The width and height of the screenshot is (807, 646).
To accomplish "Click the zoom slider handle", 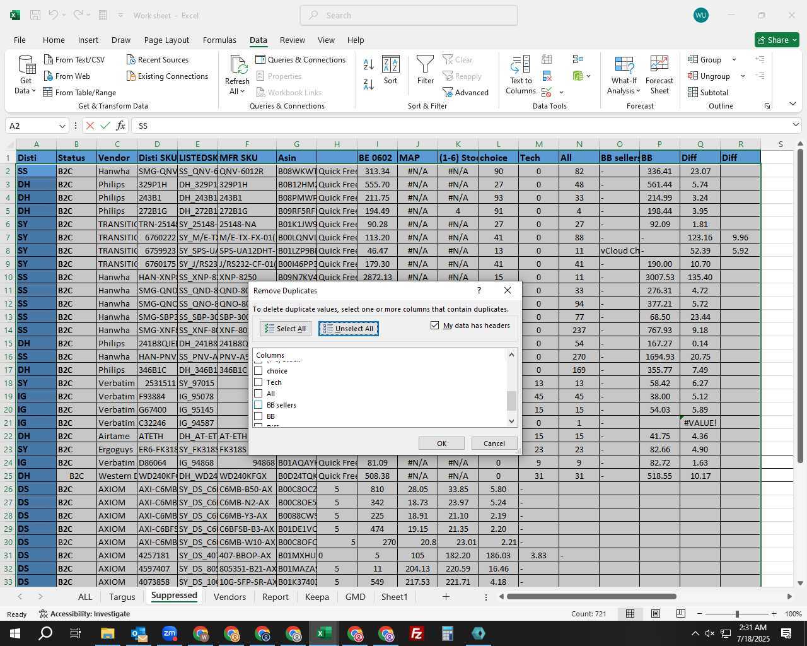I will tap(737, 614).
